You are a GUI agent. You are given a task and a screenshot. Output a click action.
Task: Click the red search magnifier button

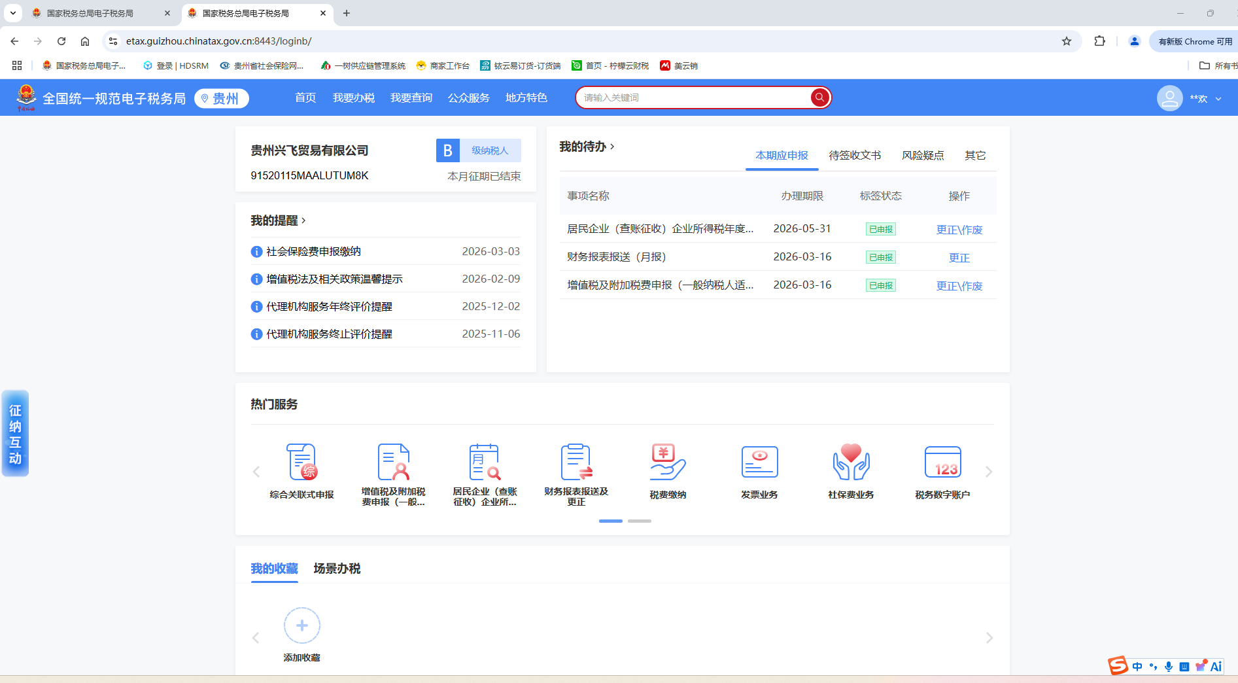[819, 97]
